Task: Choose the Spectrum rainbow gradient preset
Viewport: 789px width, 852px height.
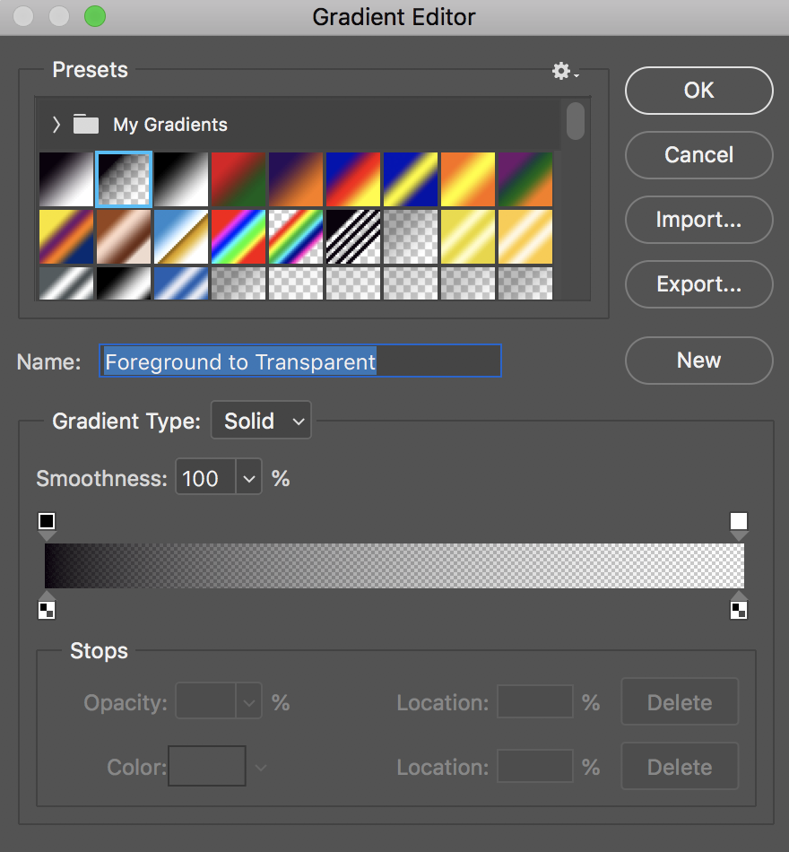Action: [238, 238]
